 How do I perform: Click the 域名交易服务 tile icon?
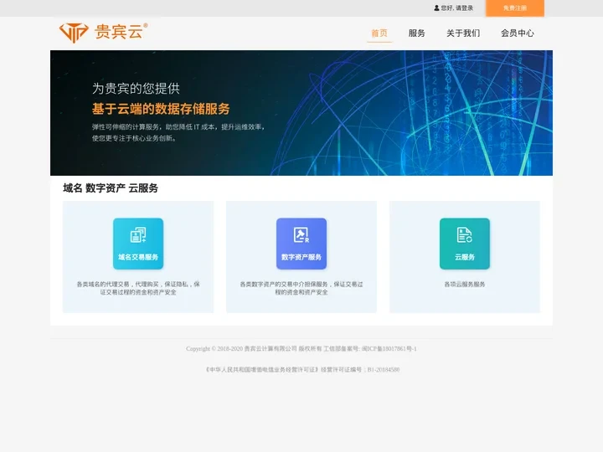pyautogui.click(x=138, y=244)
